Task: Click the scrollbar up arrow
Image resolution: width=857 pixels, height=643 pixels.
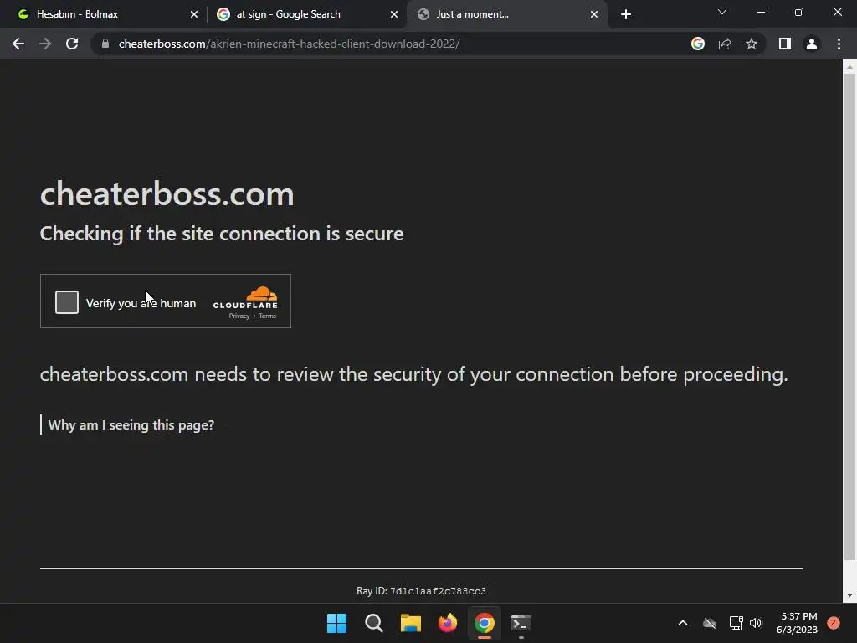Action: tap(849, 67)
